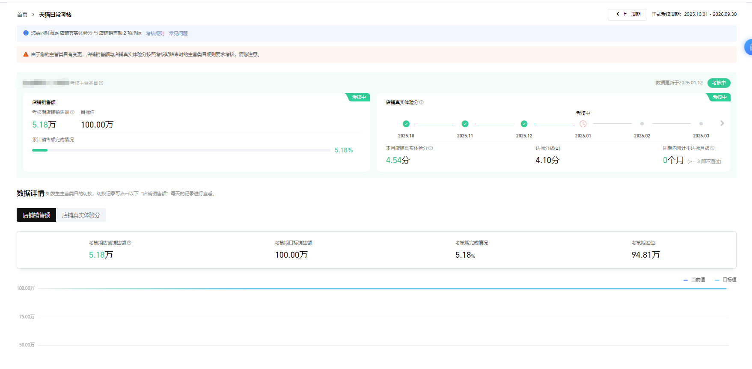752x369 pixels.
Task: Click help icon beside 考核期店铺销售额 in data details
Action: 129,243
